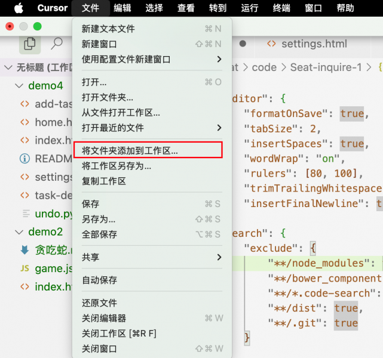Expand 打开最近的文件 submenu
The height and width of the screenshot is (358, 383).
(152, 128)
